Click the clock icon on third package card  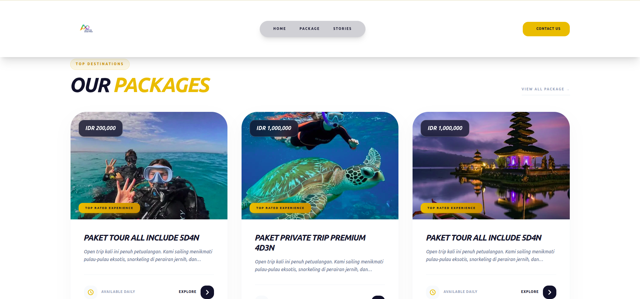point(433,292)
